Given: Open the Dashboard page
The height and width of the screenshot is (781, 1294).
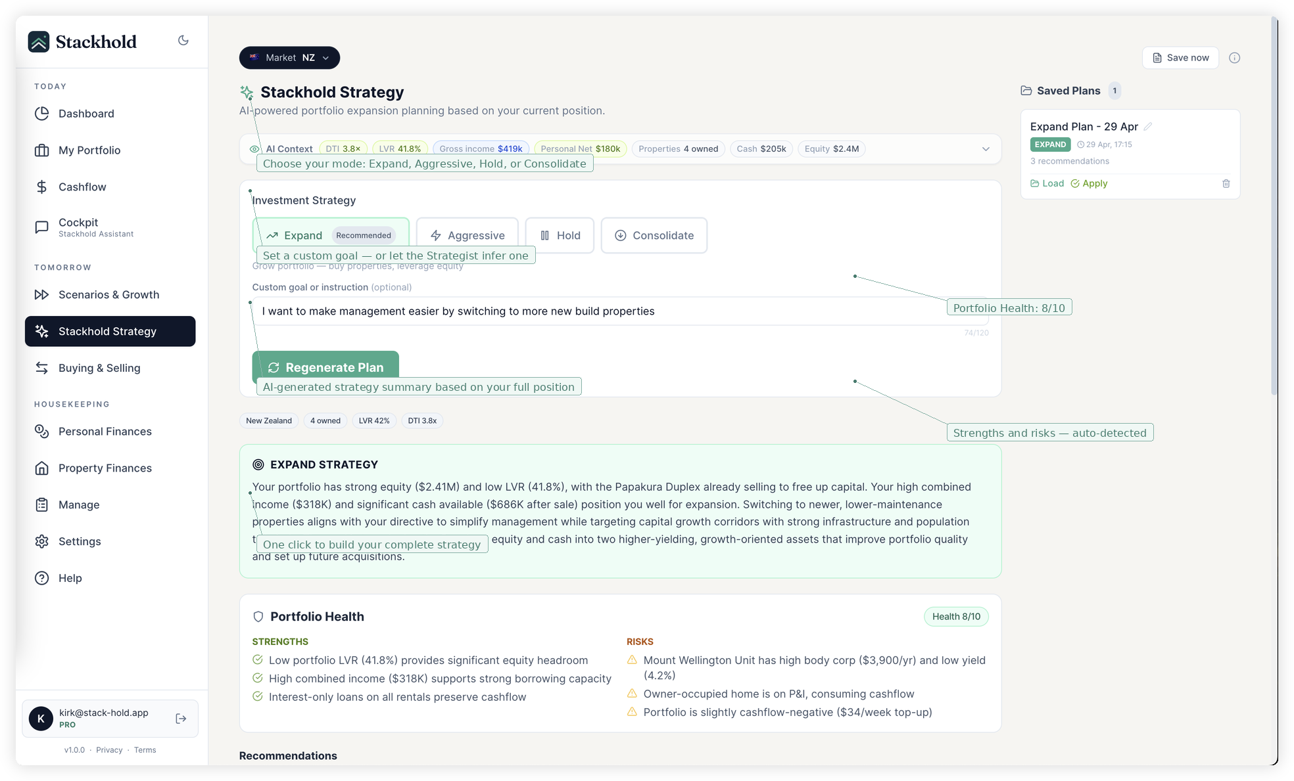Looking at the screenshot, I should pyautogui.click(x=110, y=114).
